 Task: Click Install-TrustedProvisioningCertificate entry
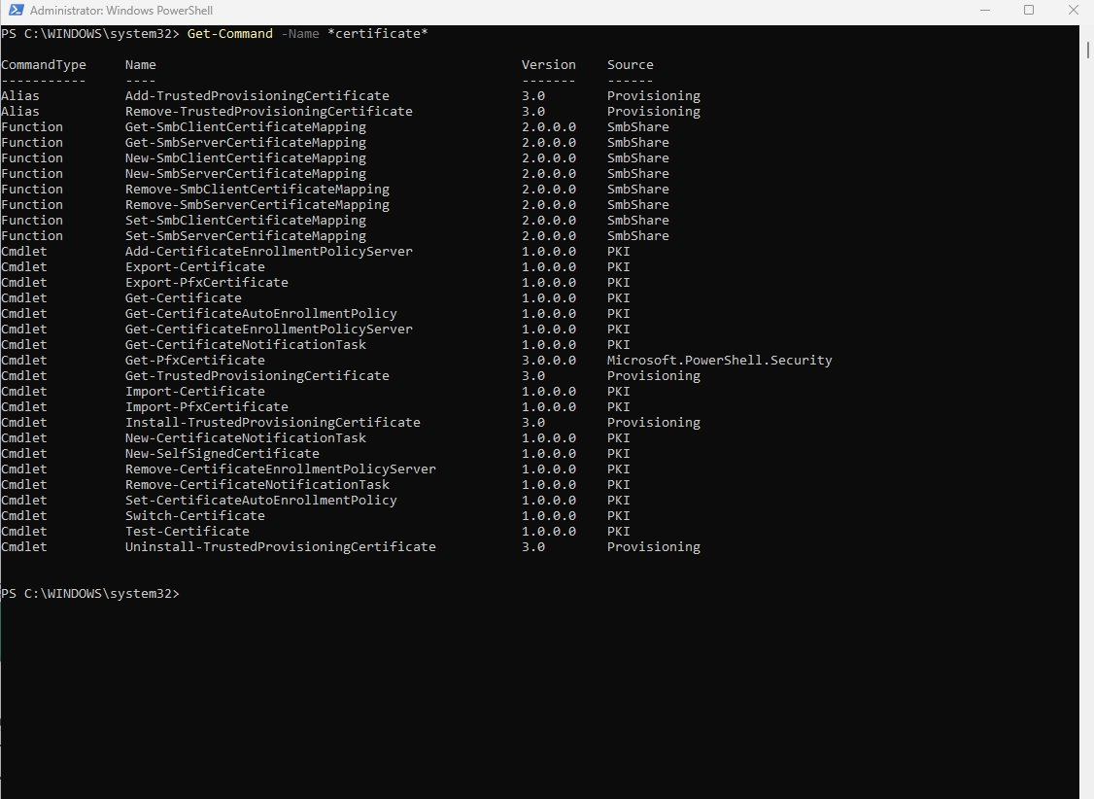coord(273,423)
